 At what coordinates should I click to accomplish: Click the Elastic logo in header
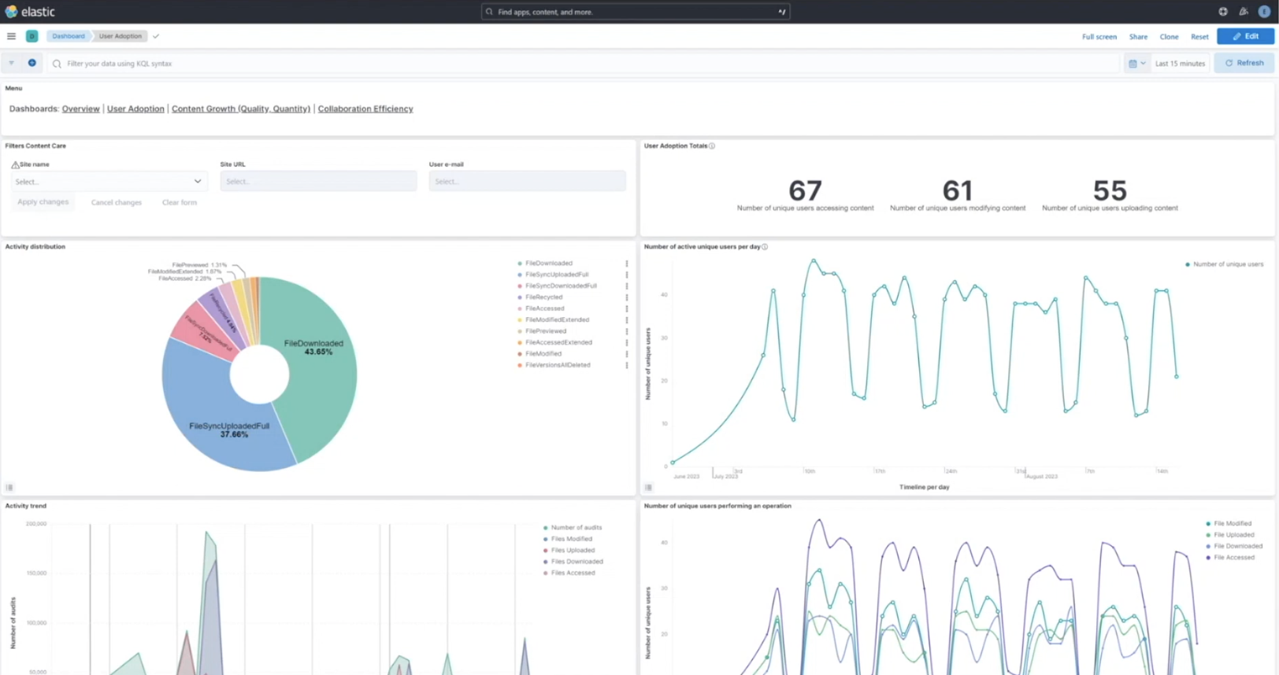pos(30,12)
